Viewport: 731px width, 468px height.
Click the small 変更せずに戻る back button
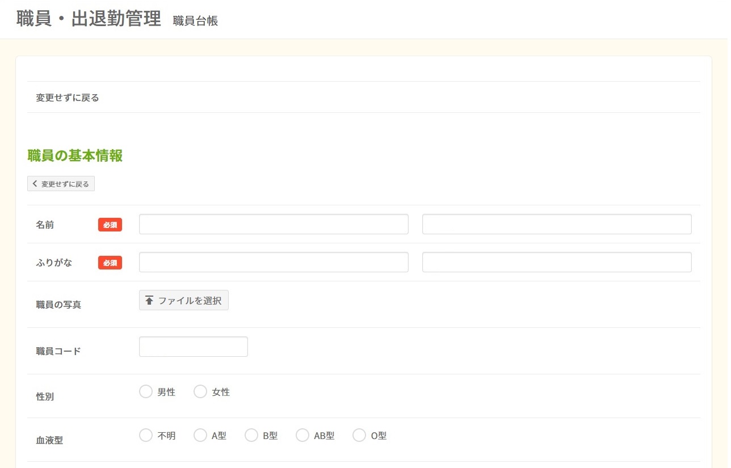coord(61,184)
